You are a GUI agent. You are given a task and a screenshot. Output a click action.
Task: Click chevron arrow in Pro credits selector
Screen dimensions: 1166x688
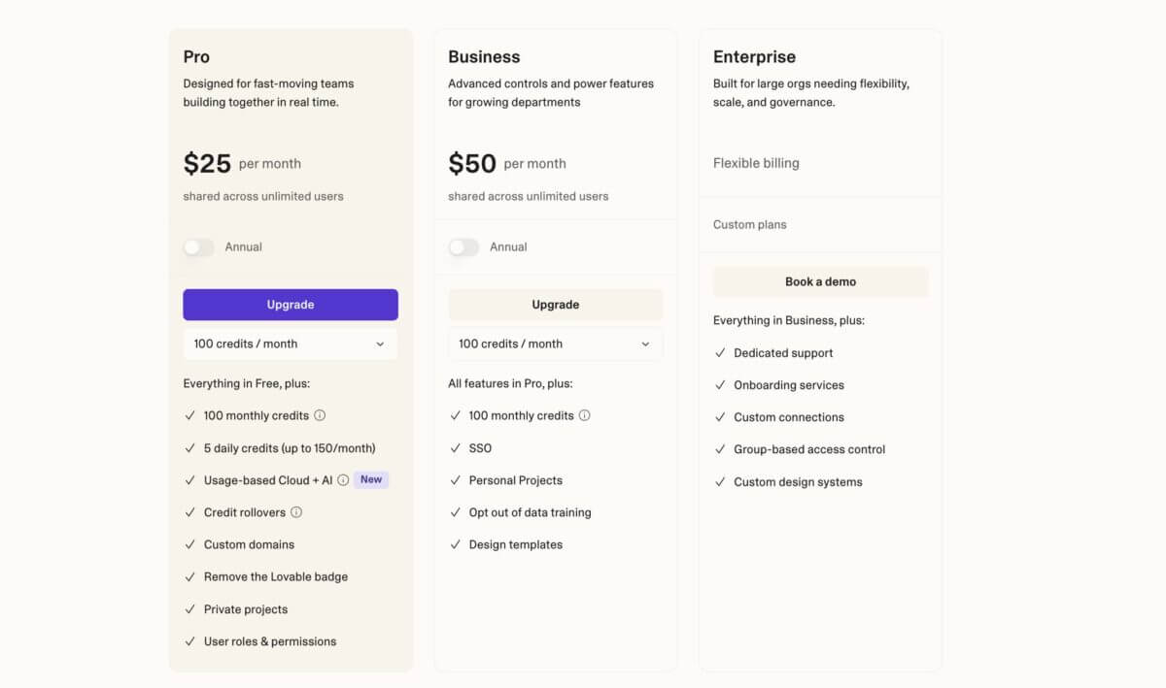[x=380, y=344]
